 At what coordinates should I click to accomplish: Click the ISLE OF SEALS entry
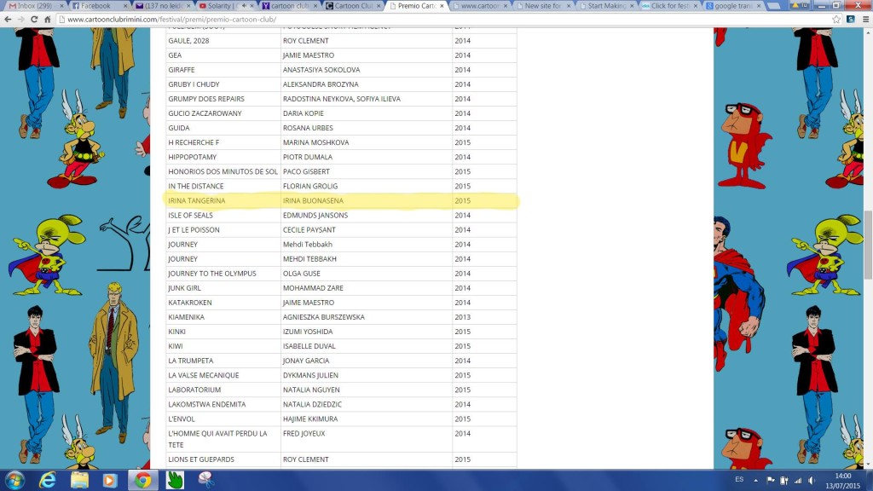(190, 215)
